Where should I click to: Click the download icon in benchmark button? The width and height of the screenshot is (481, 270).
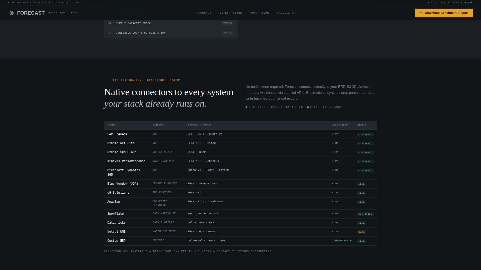point(421,13)
